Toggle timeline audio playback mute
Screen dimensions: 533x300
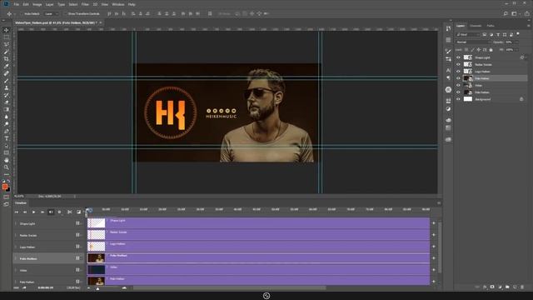(x=51, y=212)
